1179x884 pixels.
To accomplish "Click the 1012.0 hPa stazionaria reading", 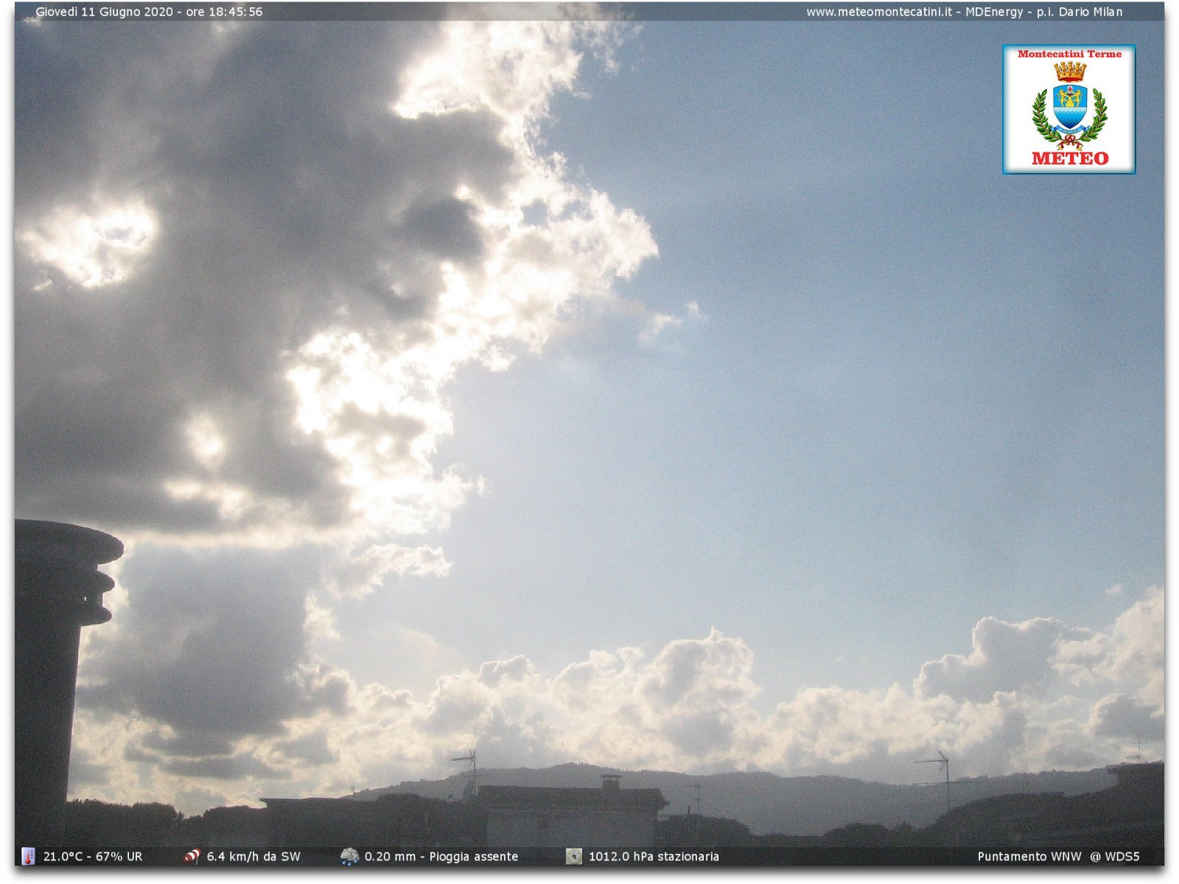I will click(x=654, y=856).
